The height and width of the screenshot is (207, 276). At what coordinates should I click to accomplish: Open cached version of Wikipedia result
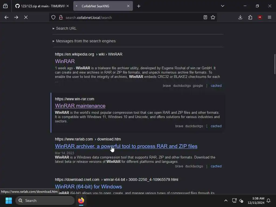coord(216,86)
